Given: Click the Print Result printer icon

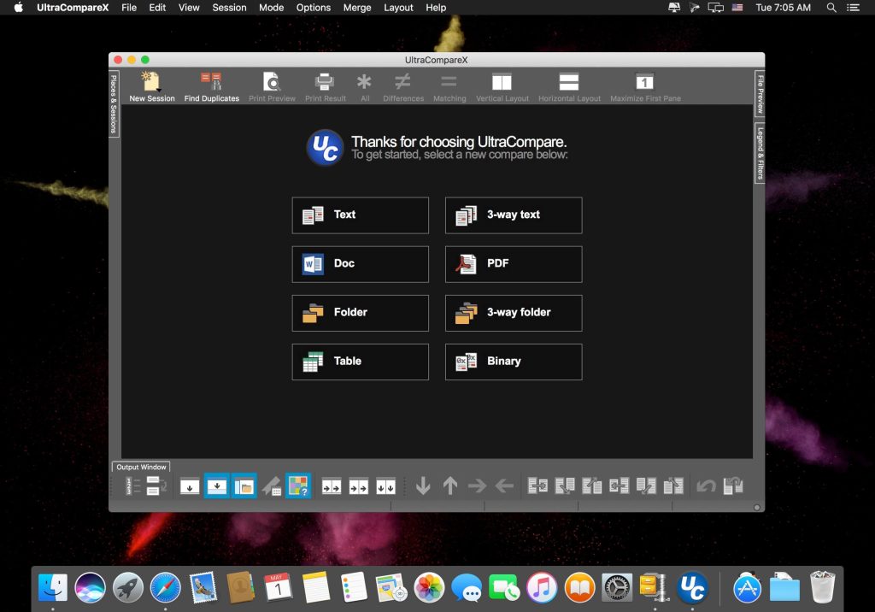Looking at the screenshot, I should [x=325, y=82].
